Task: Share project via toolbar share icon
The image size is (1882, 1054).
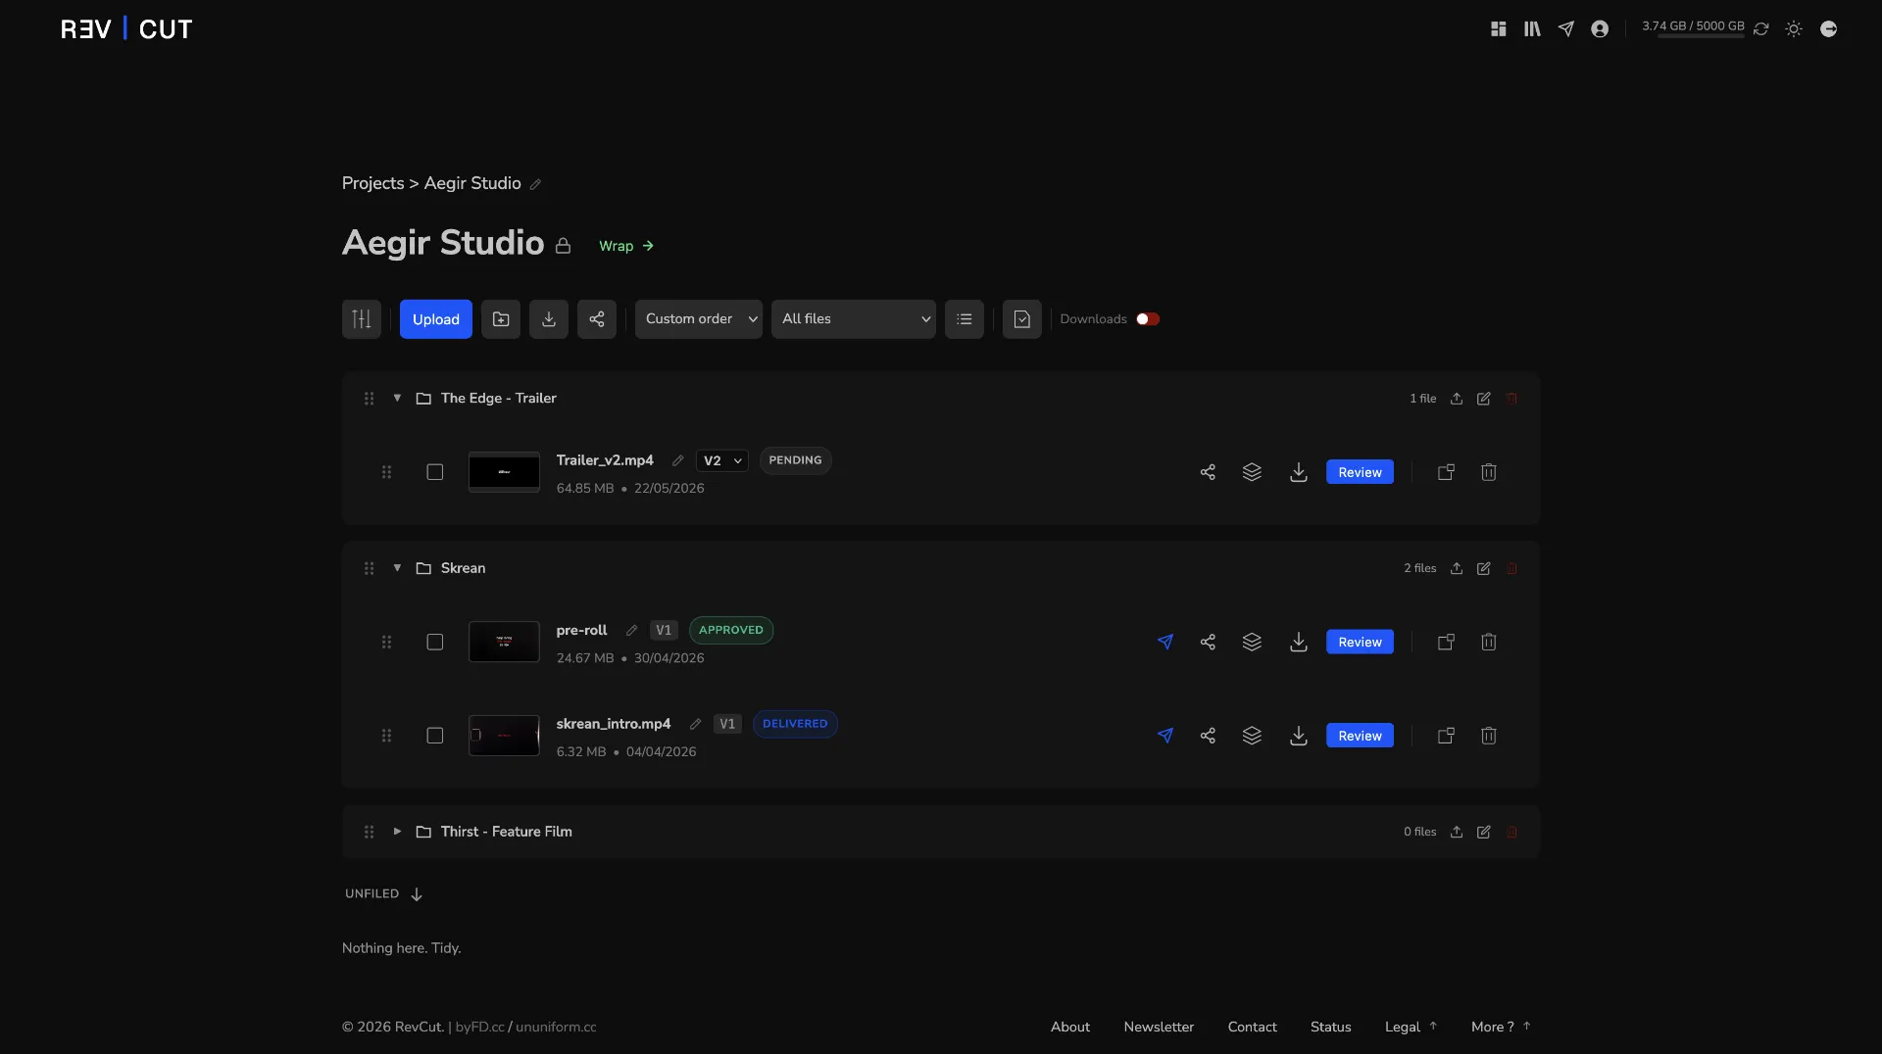Action: (597, 319)
